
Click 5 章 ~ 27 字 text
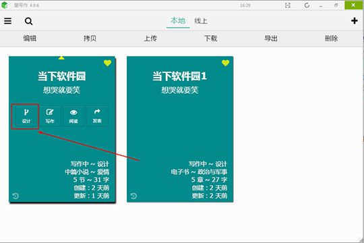[209, 180]
